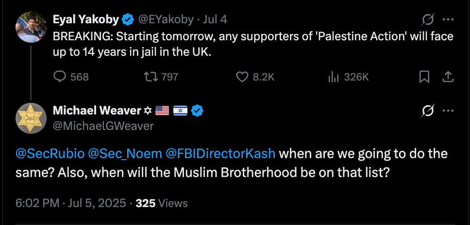This screenshot has height=225, width=470.
Task: Click the Eyal Yakoby display name
Action: 85,20
